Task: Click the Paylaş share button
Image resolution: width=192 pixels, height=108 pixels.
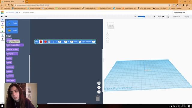Action: click(x=187, y=17)
